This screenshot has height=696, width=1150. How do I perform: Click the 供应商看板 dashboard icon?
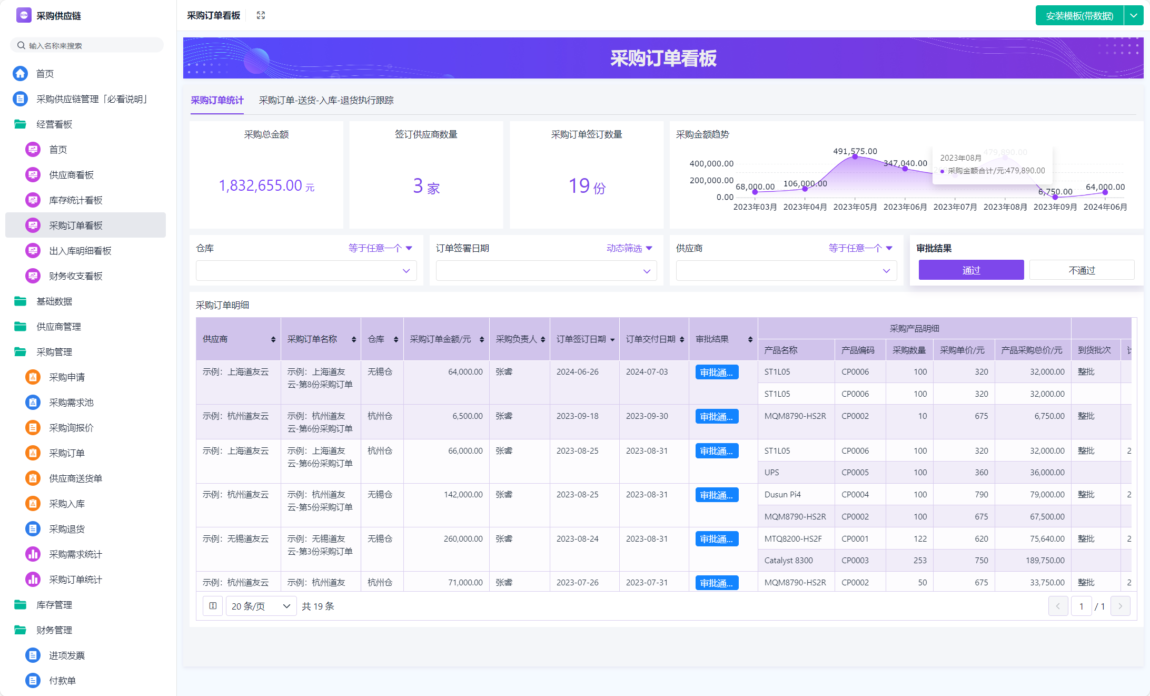click(x=33, y=175)
